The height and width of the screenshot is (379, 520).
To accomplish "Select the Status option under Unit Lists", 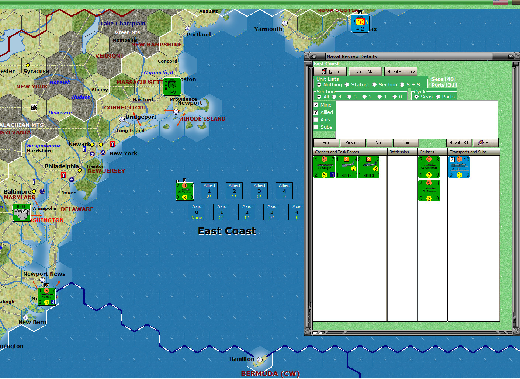I will [x=347, y=85].
